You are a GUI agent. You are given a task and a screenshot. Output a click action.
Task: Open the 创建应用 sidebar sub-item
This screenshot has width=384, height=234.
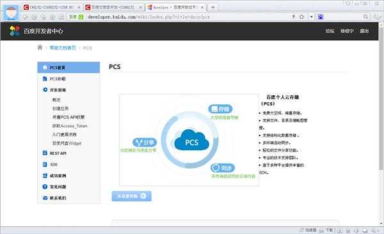[x=60, y=108]
